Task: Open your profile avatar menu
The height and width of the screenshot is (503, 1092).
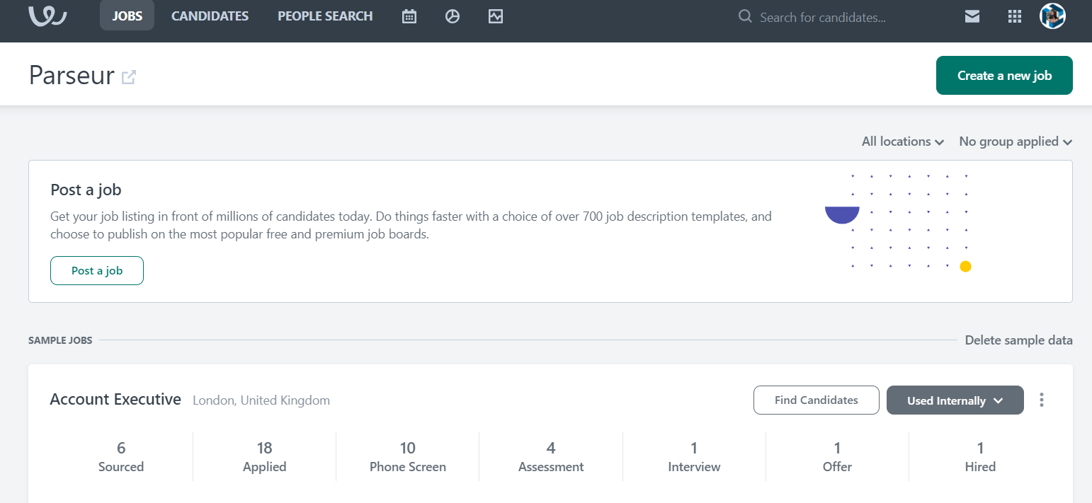Action: [x=1052, y=16]
